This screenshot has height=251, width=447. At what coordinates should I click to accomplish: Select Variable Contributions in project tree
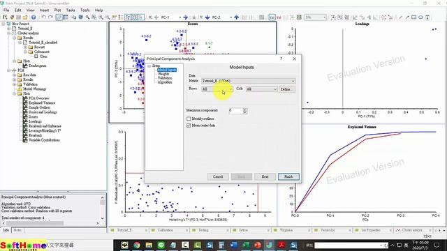(44, 140)
